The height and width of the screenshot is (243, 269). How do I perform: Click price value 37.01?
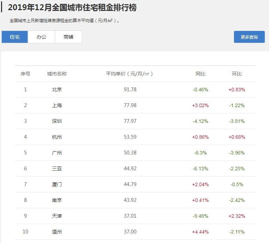(x=130, y=216)
